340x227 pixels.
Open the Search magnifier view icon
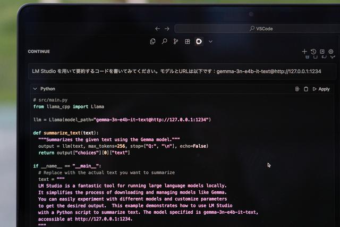164,41
